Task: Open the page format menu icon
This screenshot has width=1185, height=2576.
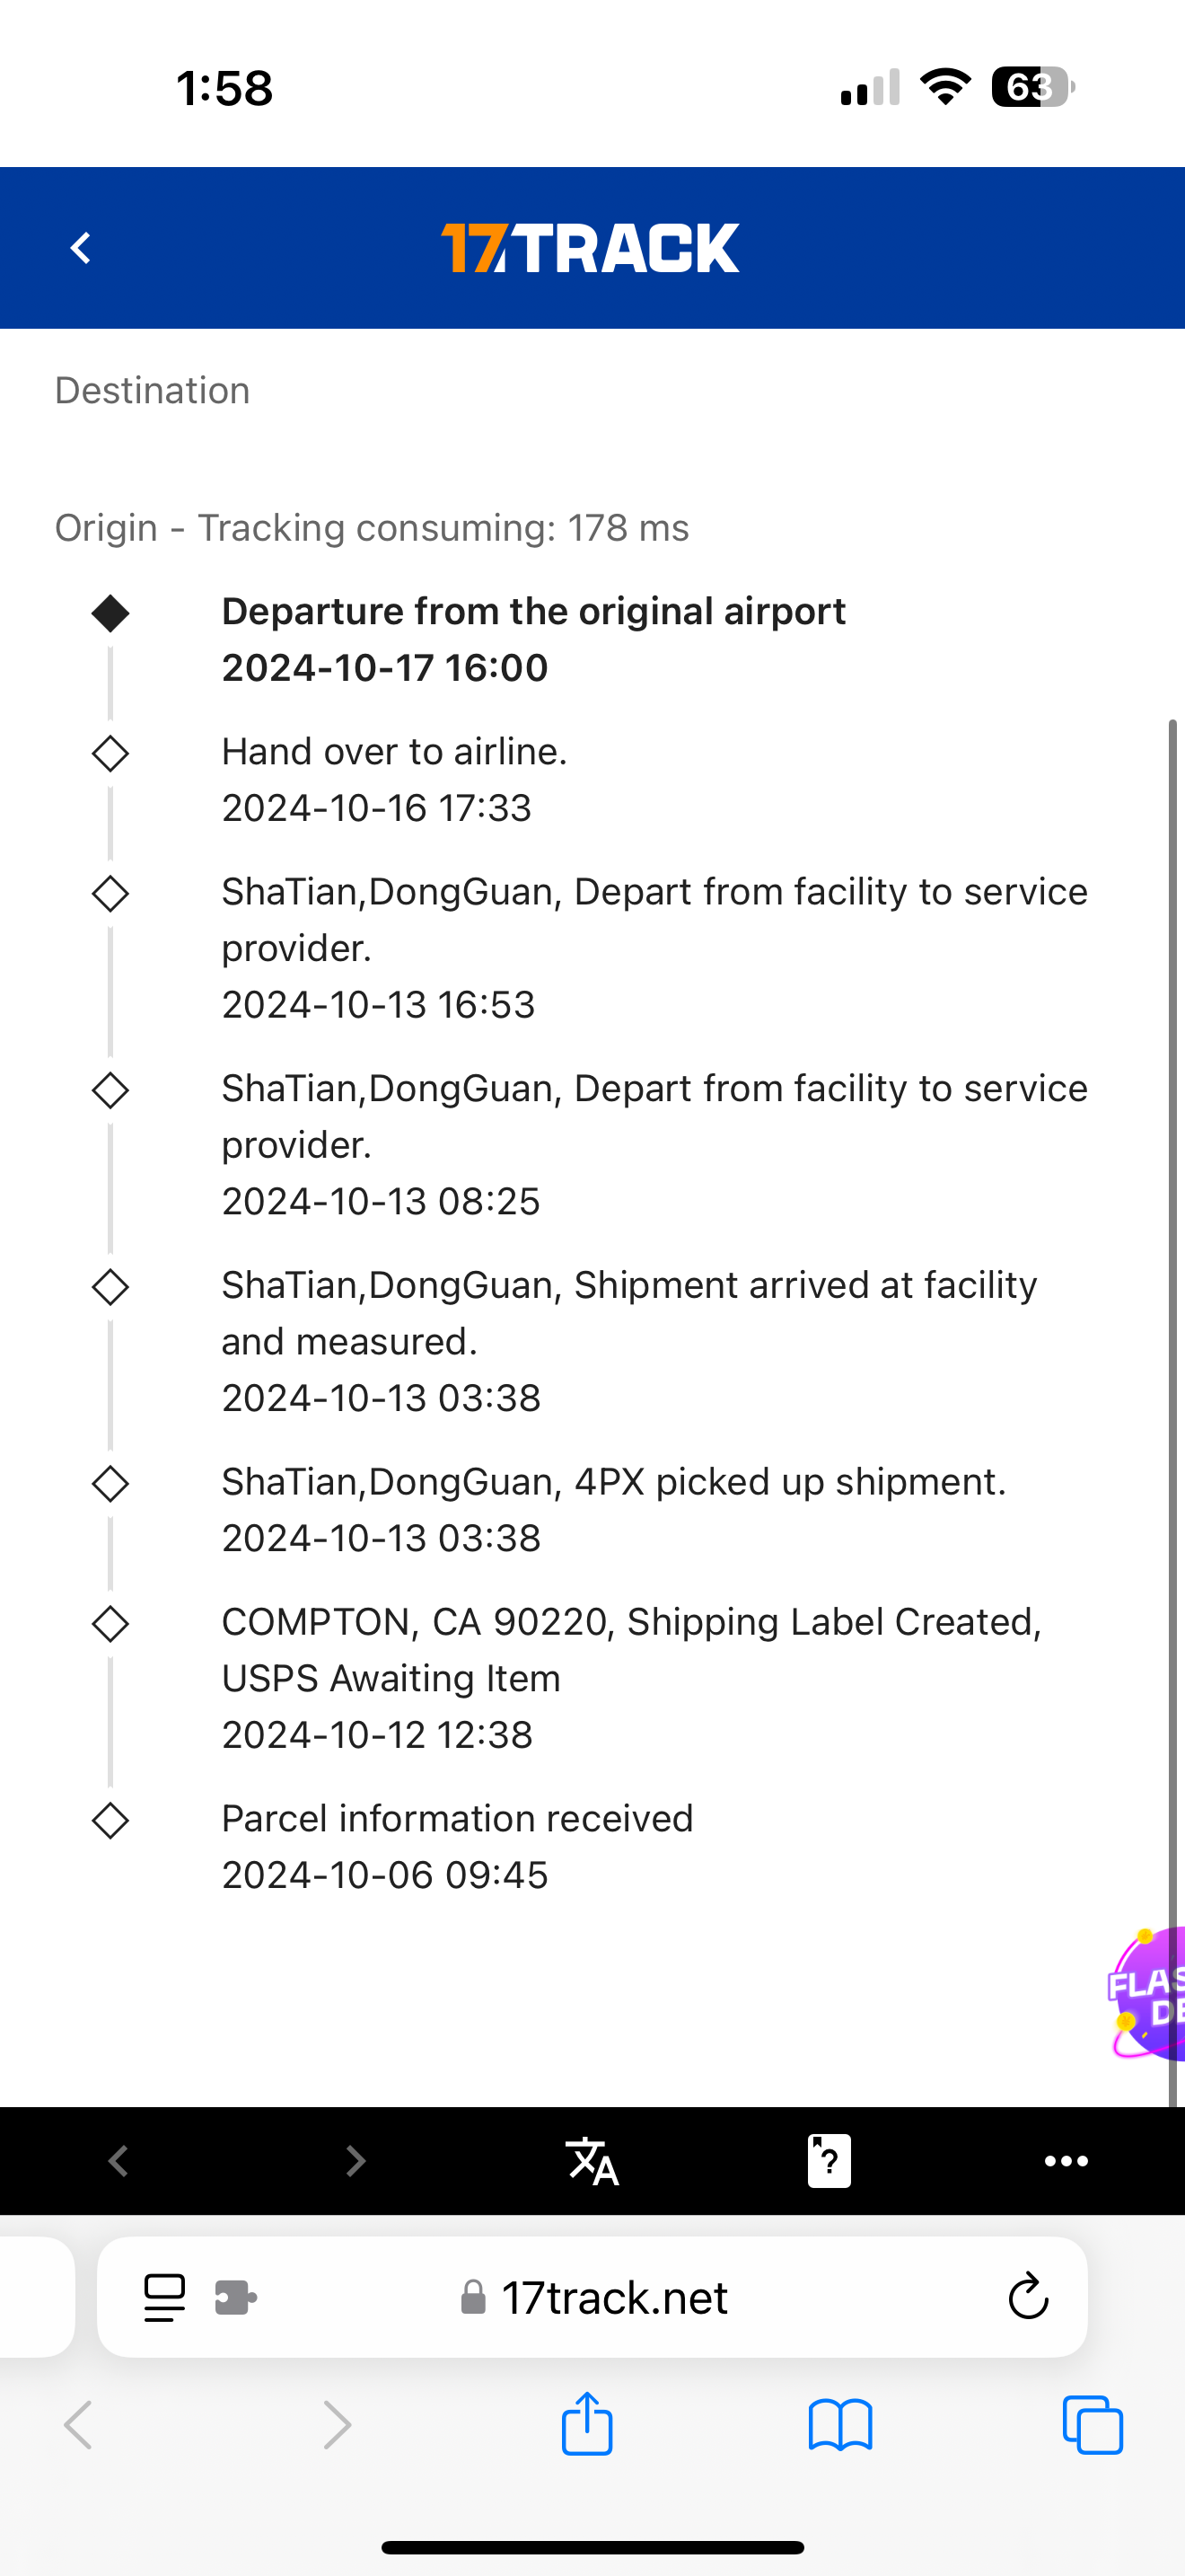Action: pos(165,2297)
